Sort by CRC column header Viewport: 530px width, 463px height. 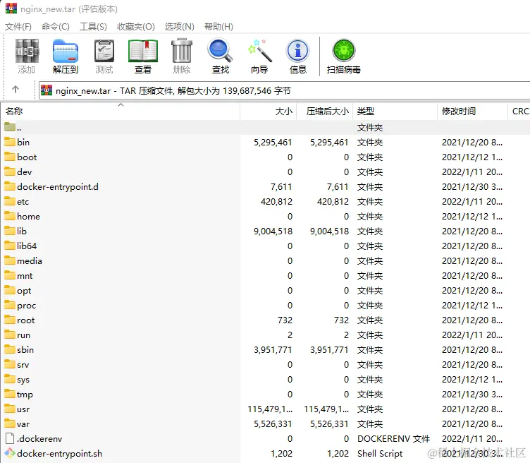click(519, 112)
